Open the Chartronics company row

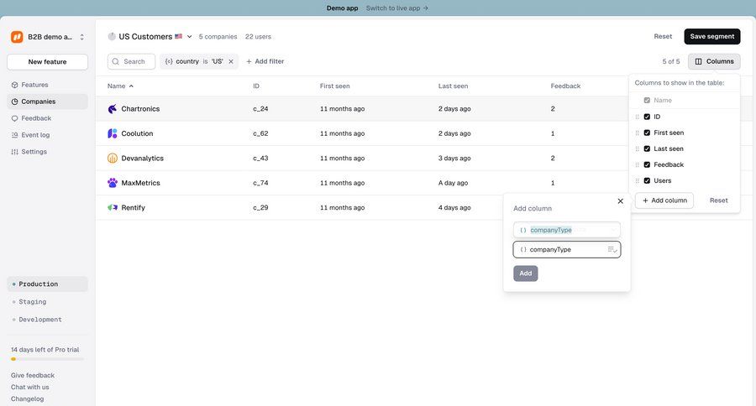coord(362,109)
